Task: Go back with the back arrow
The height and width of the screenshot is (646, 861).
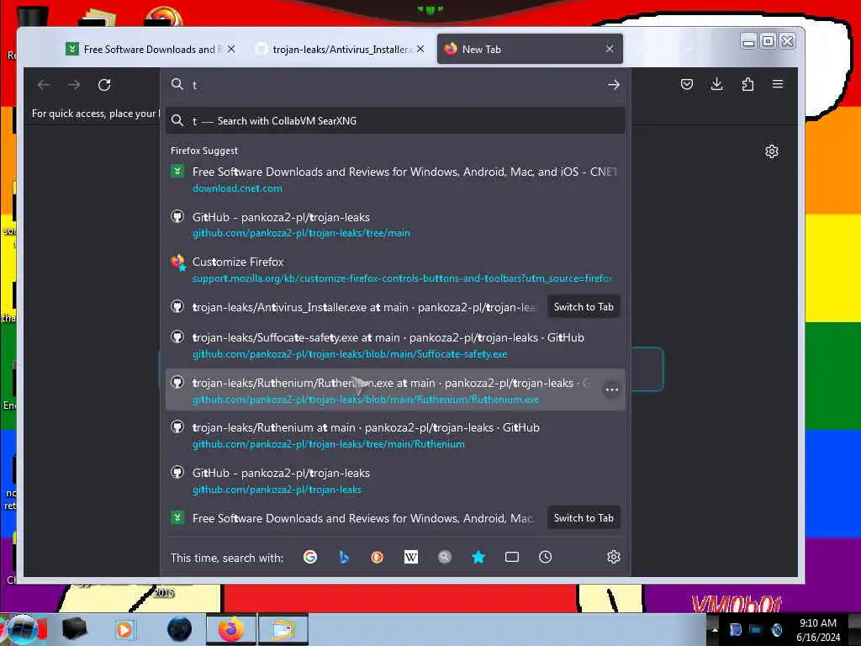Action: [44, 85]
